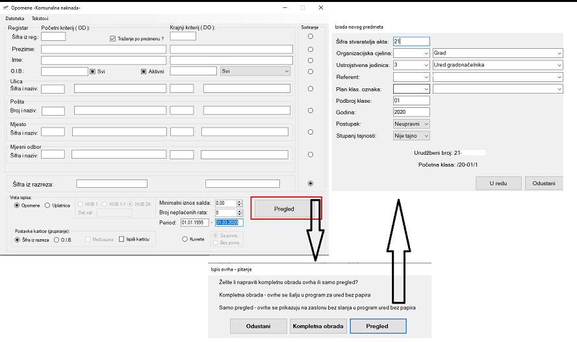Enable the Traženje po prezimenu checkbox
Image resolution: width=577 pixels, height=342 pixels.
coord(113,39)
